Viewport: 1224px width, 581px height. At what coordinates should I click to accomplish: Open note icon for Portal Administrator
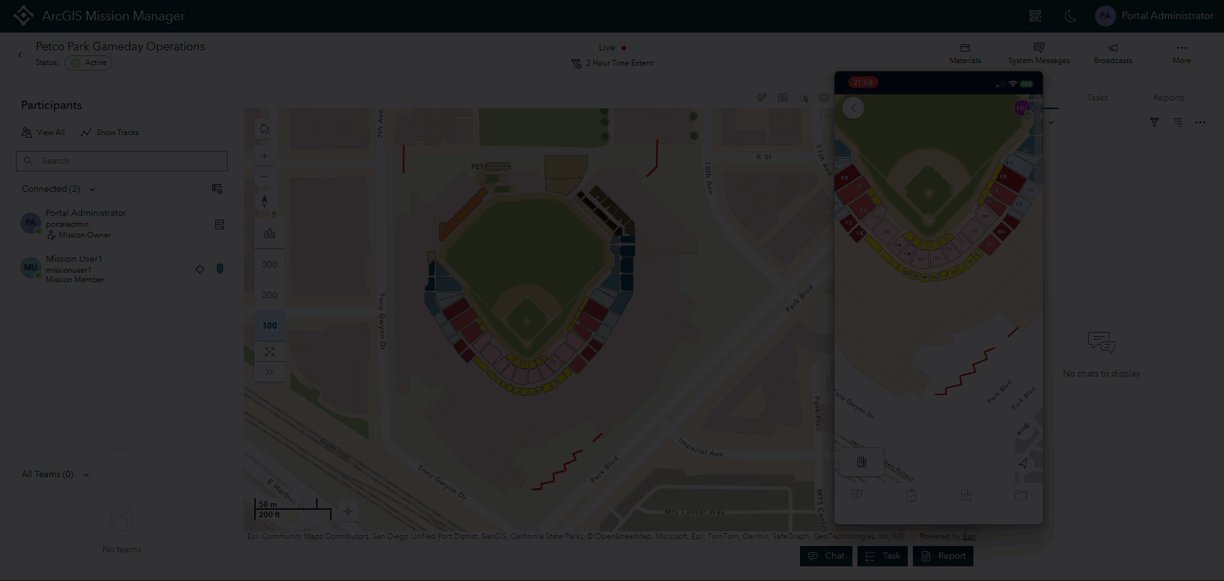coord(219,224)
